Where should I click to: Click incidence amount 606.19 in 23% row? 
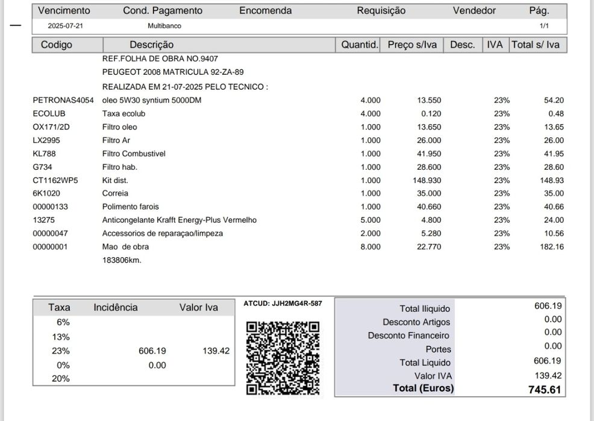pyautogui.click(x=152, y=351)
